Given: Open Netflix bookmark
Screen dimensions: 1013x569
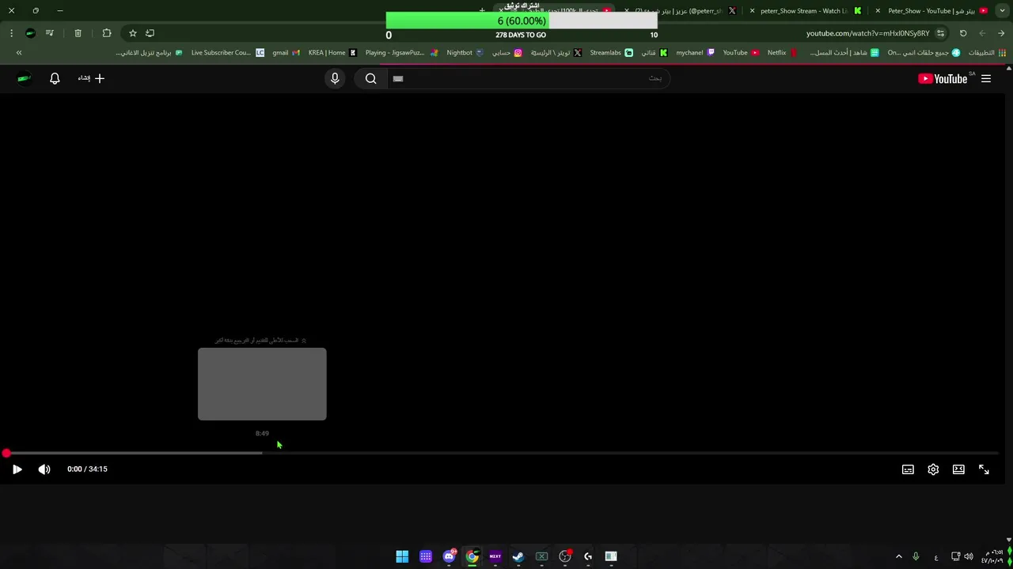Looking at the screenshot, I should tap(781, 53).
